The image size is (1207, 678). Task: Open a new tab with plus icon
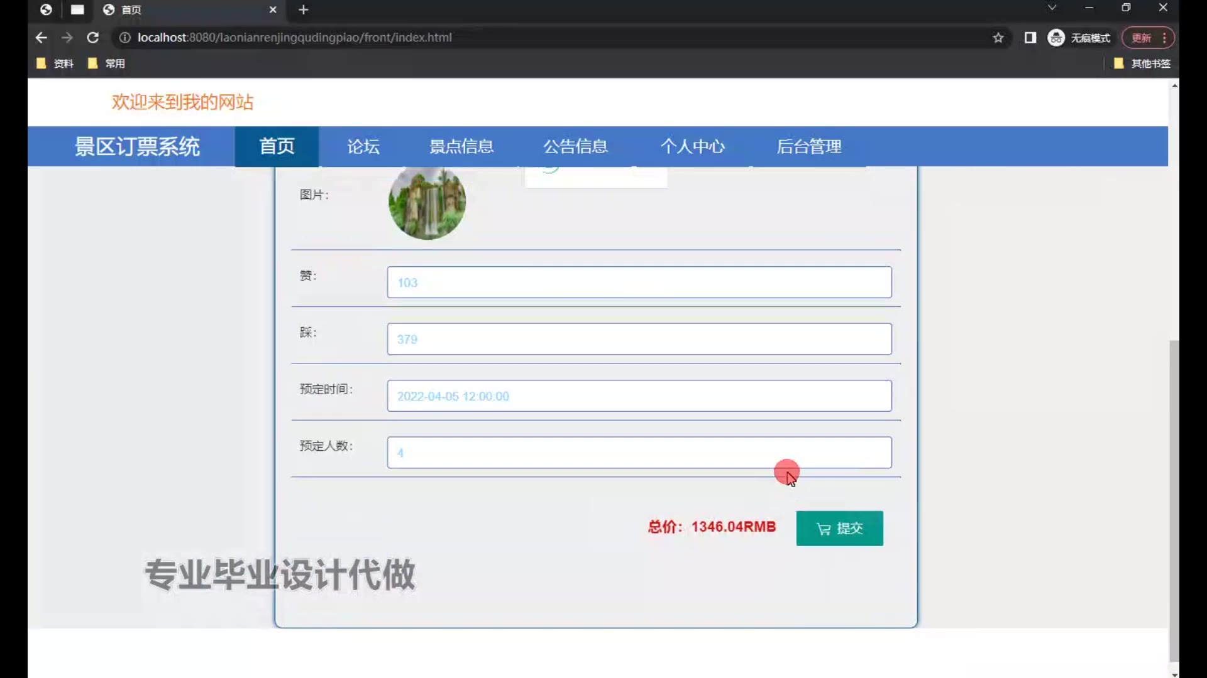click(x=304, y=10)
